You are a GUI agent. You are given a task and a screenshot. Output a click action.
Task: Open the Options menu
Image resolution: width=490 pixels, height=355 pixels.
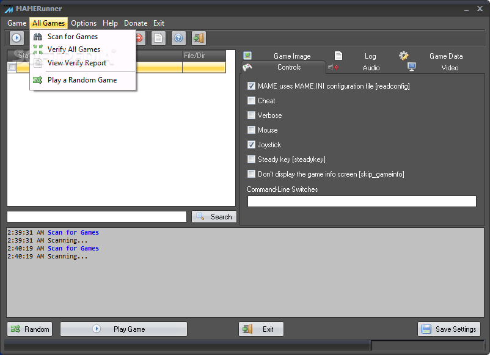click(x=84, y=23)
